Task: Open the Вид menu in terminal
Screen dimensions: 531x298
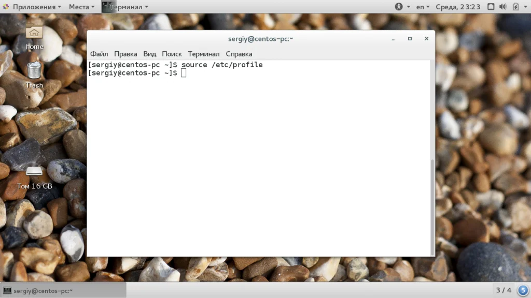Action: (149, 54)
